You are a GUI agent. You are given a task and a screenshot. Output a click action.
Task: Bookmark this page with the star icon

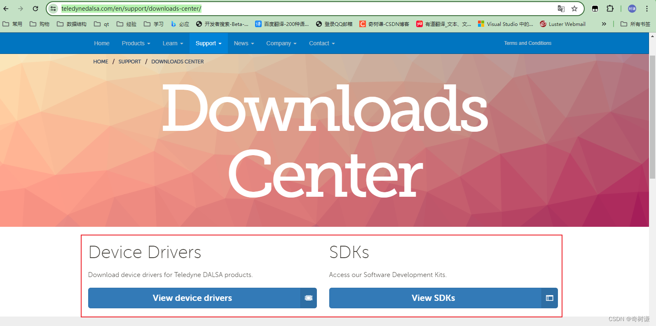574,9
